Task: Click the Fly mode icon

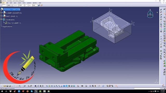Action: click(47, 86)
